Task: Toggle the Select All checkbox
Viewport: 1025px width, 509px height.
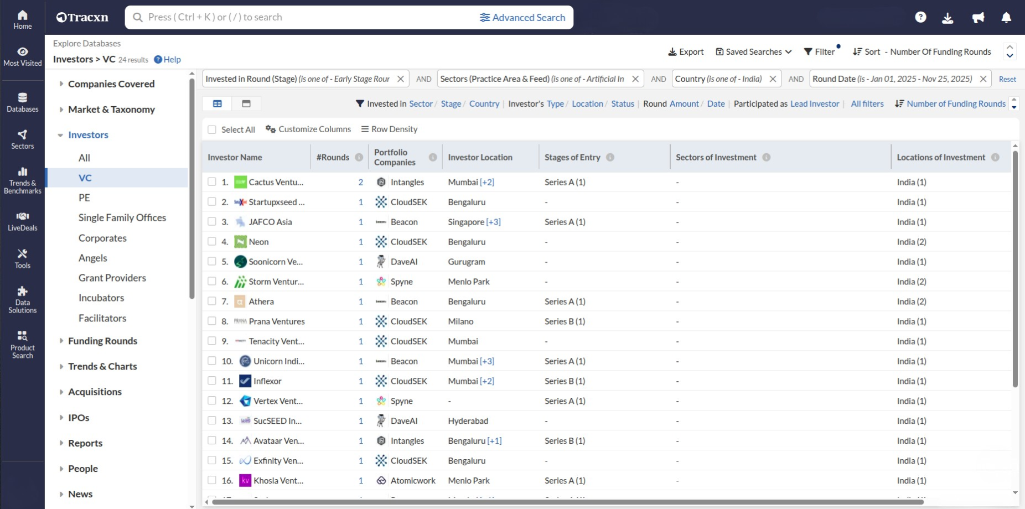Action: (x=212, y=129)
